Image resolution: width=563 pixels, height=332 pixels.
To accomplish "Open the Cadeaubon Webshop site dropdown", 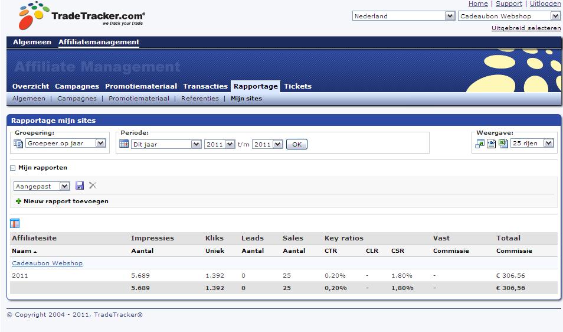I will [509, 16].
